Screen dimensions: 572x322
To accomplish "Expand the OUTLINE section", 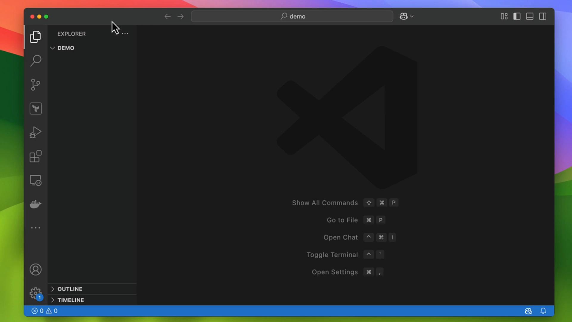I will coord(92,289).
